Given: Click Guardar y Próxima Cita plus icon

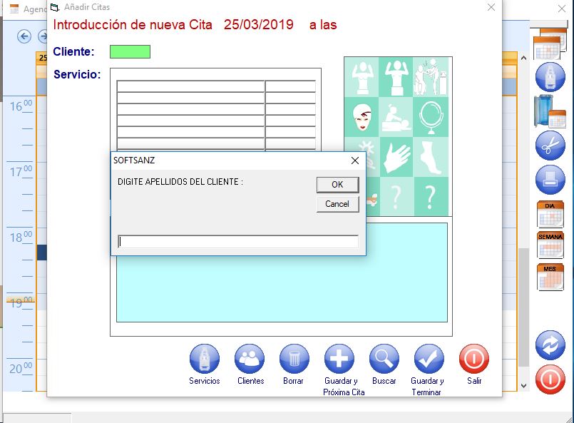Looking at the screenshot, I should (339, 359).
